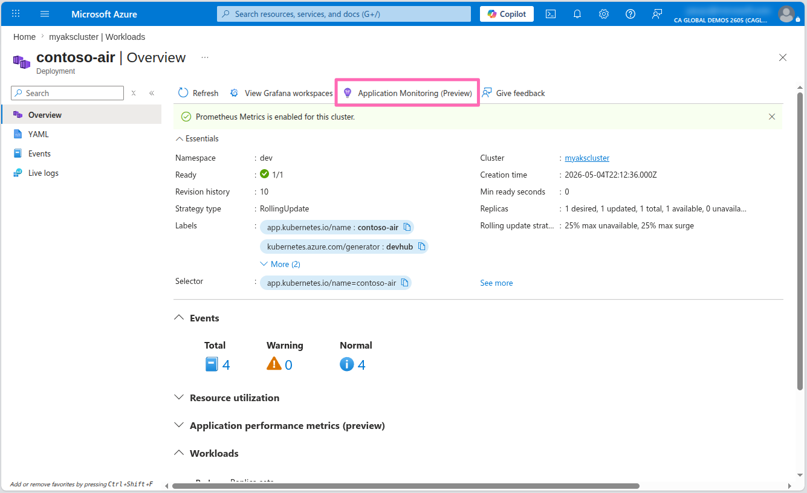Click the Ready 1/1 status
807x493 pixels.
271,175
